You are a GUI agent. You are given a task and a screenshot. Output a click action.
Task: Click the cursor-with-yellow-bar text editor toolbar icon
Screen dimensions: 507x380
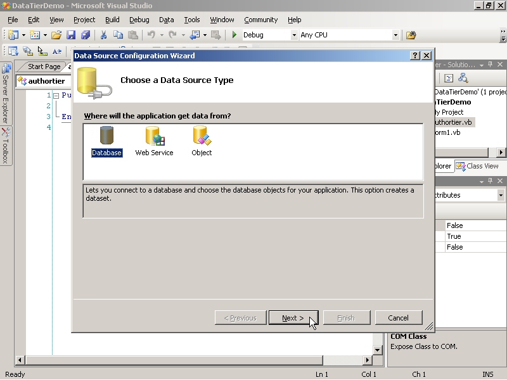(42, 51)
